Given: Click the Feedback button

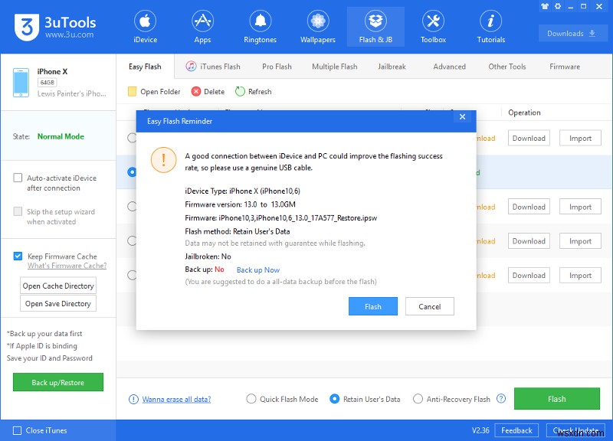Looking at the screenshot, I should (516, 430).
